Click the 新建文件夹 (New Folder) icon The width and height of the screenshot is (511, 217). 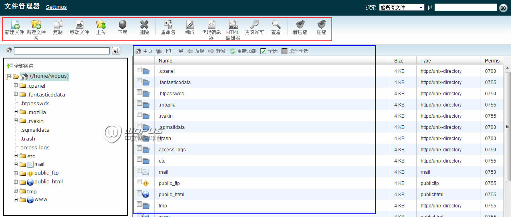click(x=36, y=24)
